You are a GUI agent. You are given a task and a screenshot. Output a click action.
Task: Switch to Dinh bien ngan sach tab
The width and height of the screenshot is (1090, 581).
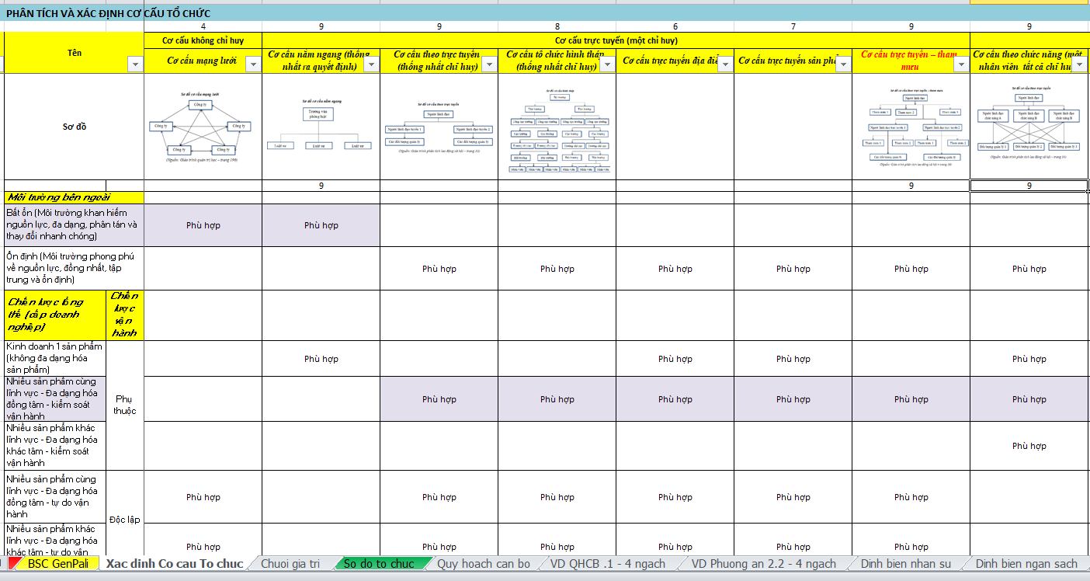(1026, 564)
